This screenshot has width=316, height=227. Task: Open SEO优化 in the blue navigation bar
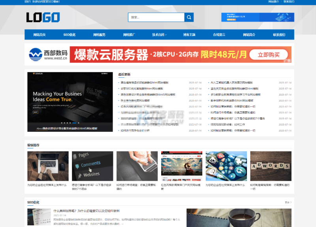(x=70, y=35)
